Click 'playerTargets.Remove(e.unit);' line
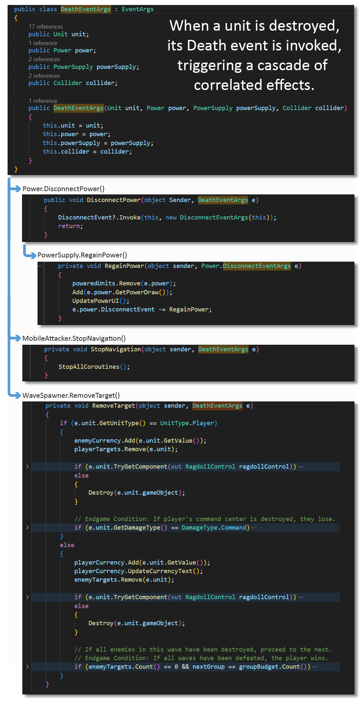Viewport: 362px width, 702px height. (x=126, y=449)
